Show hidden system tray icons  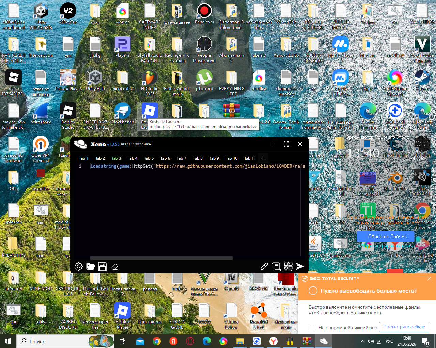363,341
